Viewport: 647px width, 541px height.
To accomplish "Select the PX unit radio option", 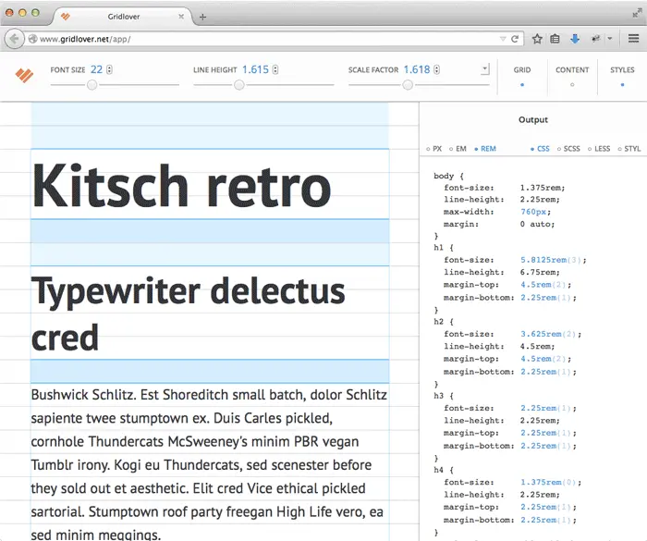I will (x=434, y=148).
